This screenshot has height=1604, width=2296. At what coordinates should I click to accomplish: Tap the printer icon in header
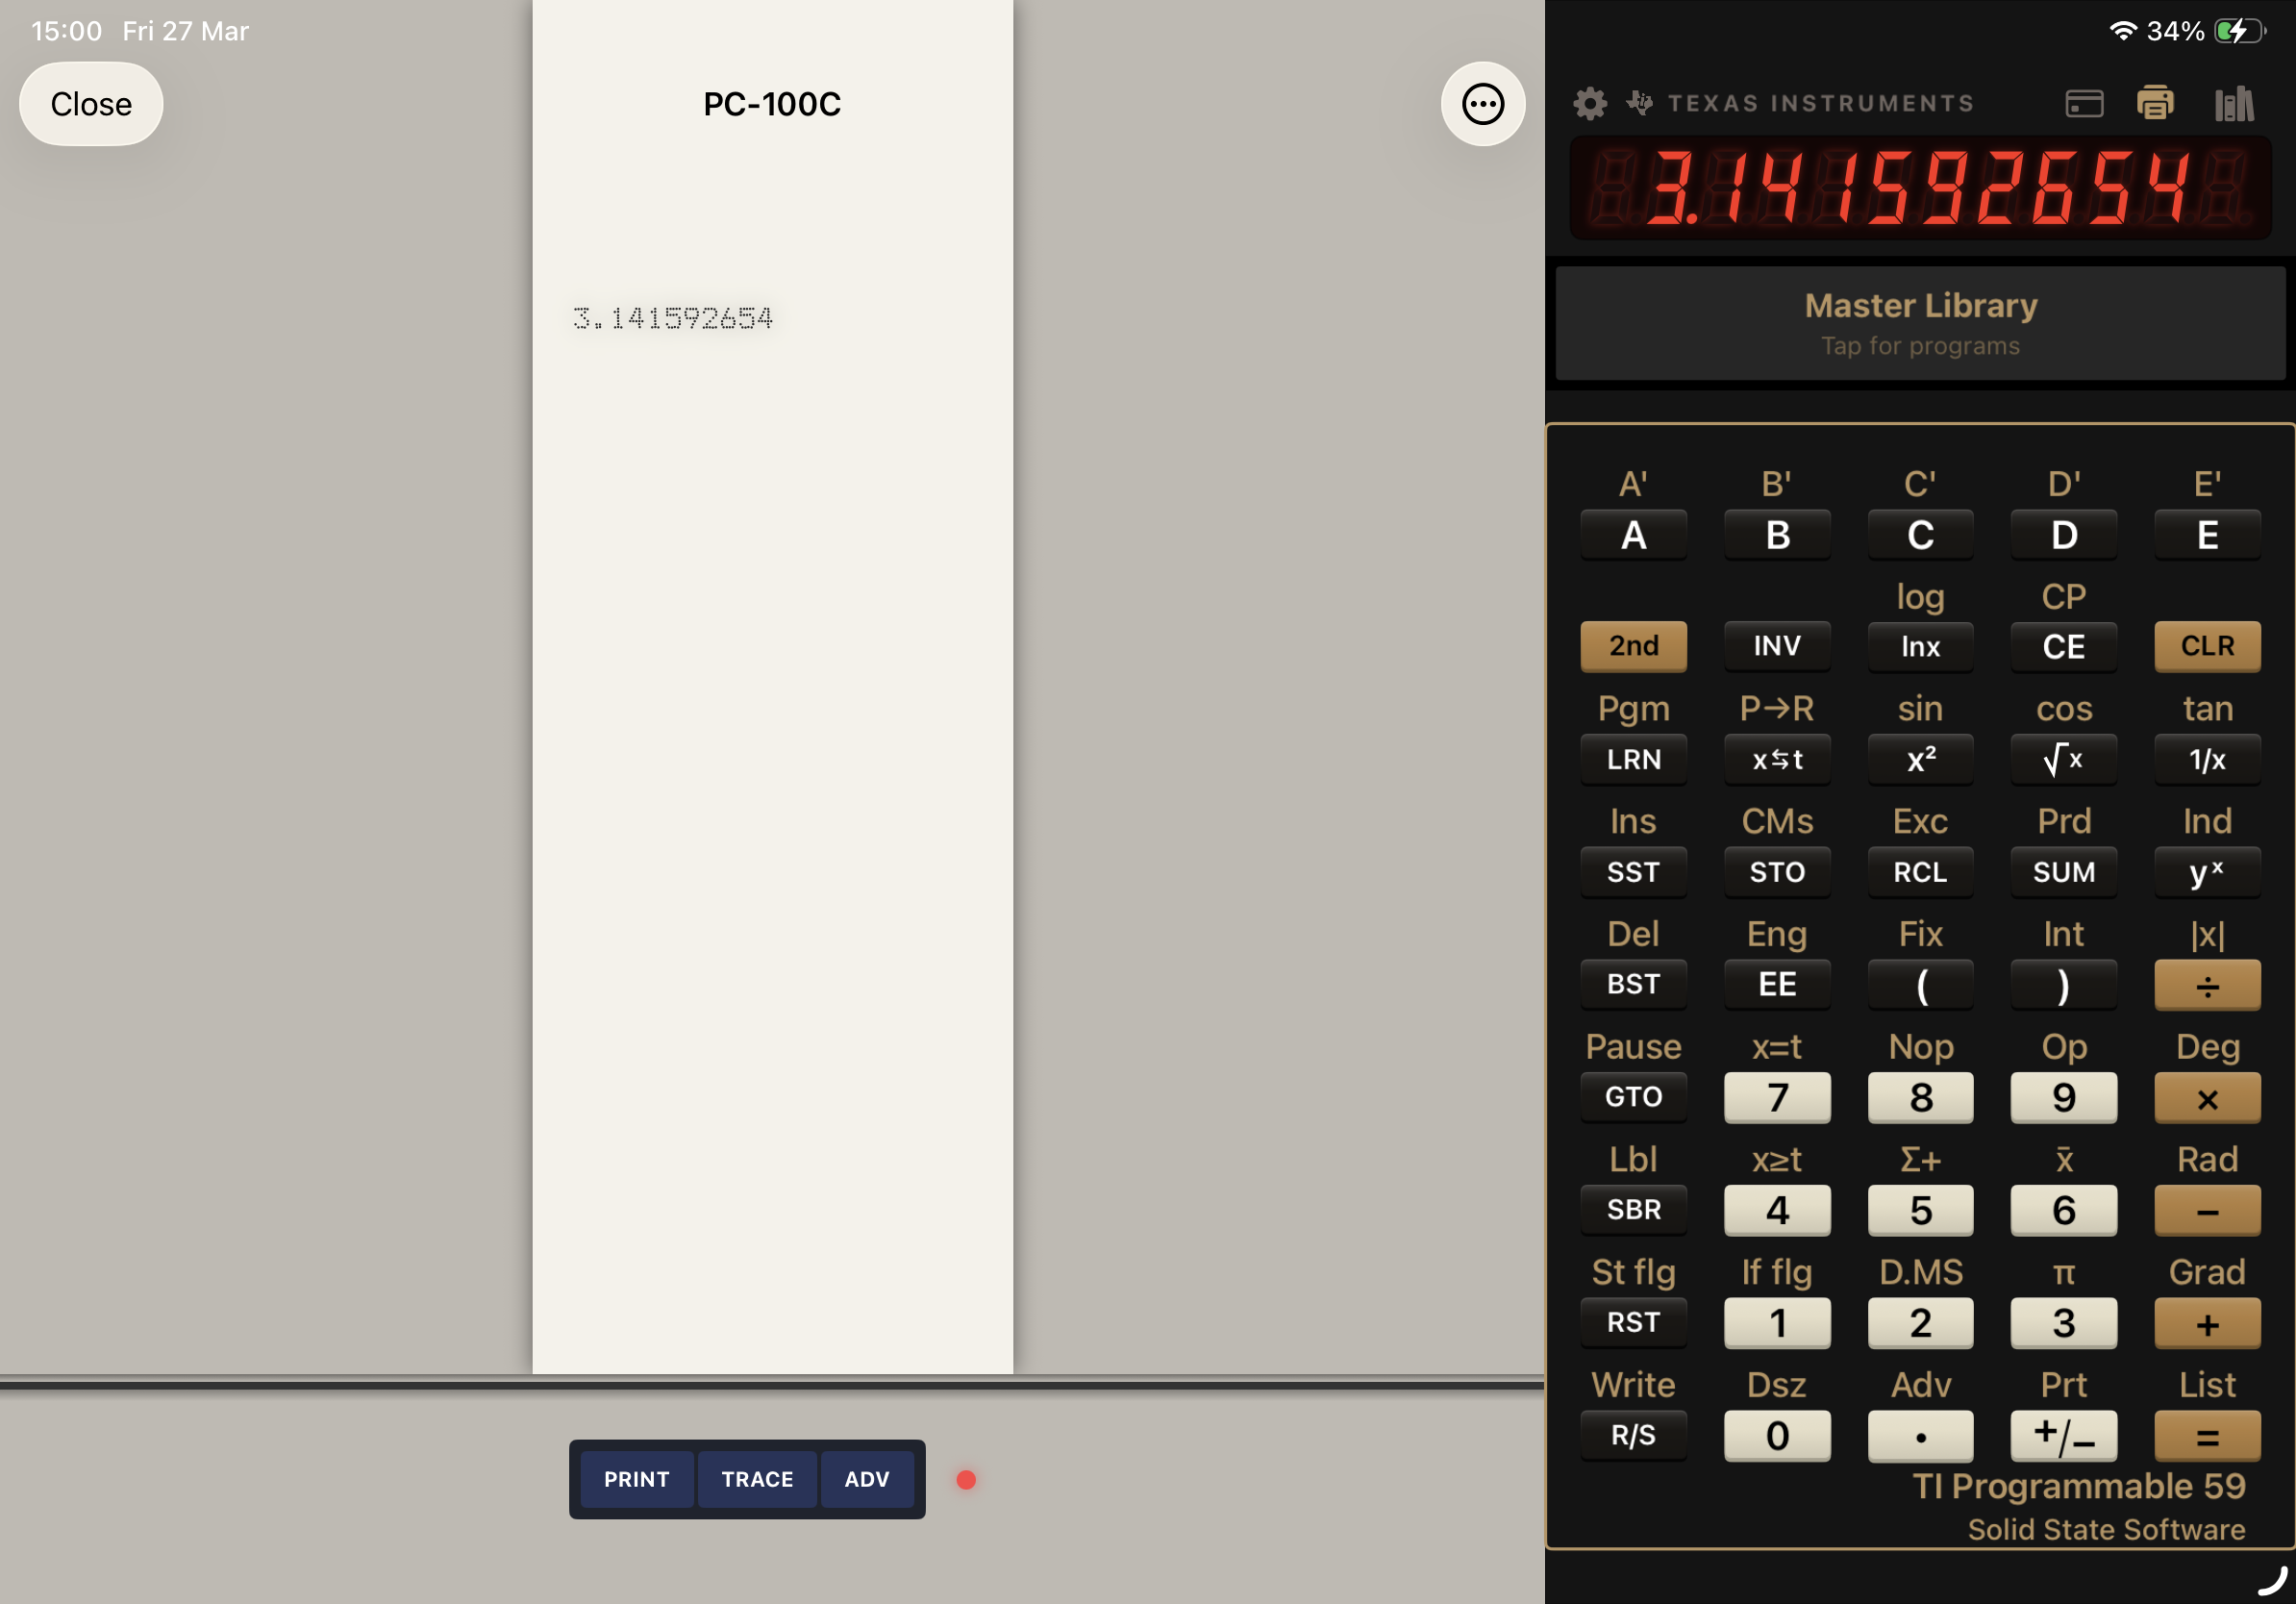click(x=2155, y=103)
